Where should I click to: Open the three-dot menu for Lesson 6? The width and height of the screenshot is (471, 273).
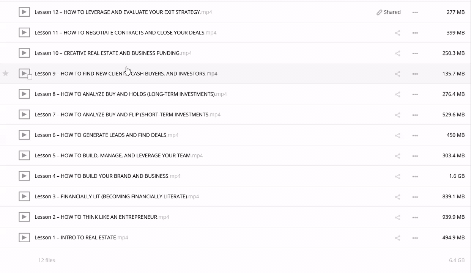(x=415, y=135)
